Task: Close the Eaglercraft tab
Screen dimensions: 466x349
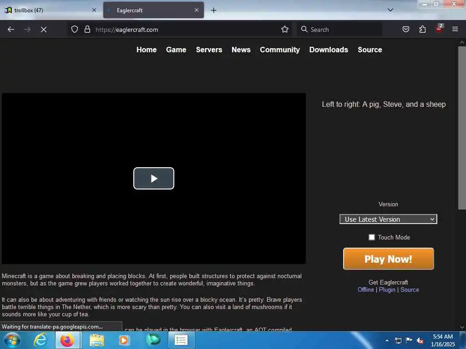Action: click(197, 10)
